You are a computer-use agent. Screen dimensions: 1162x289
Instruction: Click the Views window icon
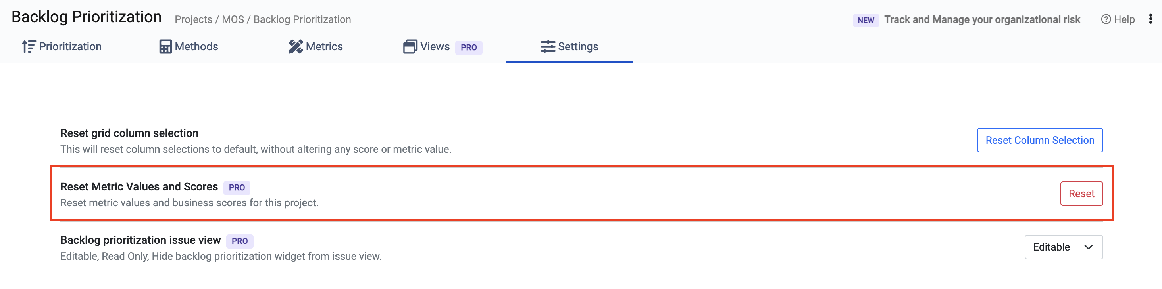pos(410,46)
